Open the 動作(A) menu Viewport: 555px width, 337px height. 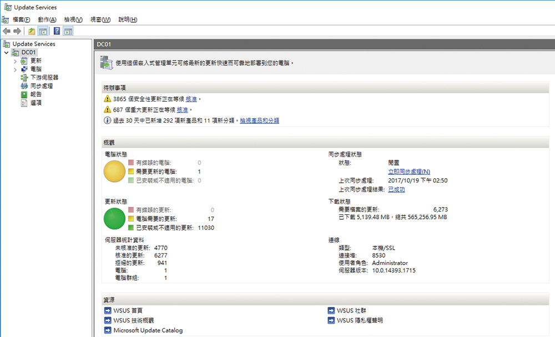47,19
